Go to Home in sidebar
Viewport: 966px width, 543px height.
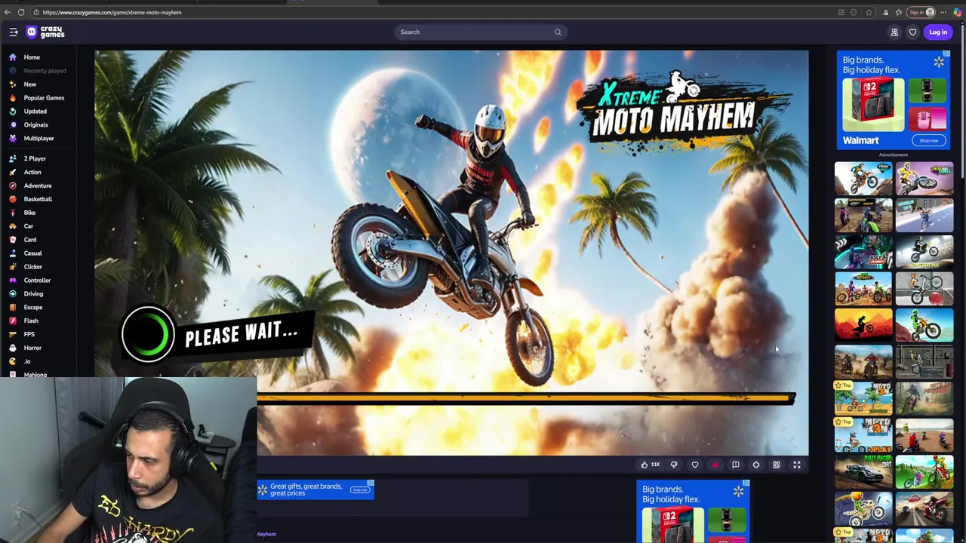[x=32, y=57]
